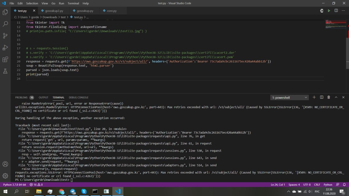
Task: Open Telegram from the taskbar
Action: [73, 191]
